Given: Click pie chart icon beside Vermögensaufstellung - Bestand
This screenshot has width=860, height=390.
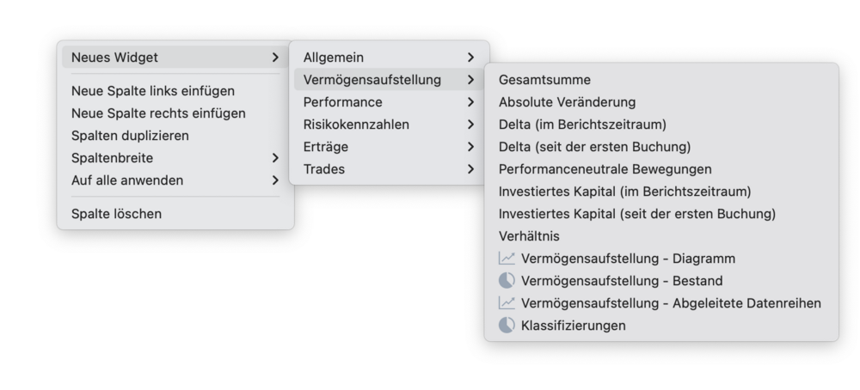Looking at the screenshot, I should (x=507, y=281).
